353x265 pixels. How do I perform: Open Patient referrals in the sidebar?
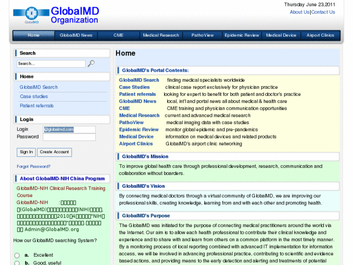[37, 106]
